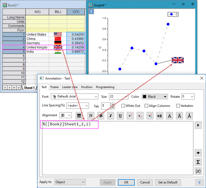The height and width of the screenshot is (188, 206).
Task: Select column header C(Y)
Action: [76, 12]
